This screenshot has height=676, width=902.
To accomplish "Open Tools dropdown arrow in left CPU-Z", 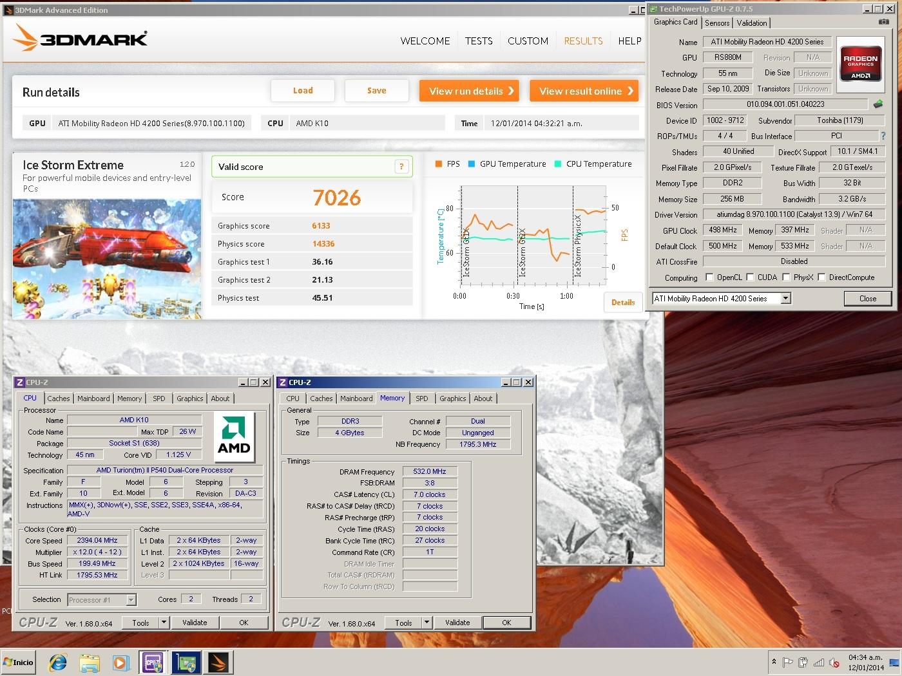I will [x=164, y=623].
